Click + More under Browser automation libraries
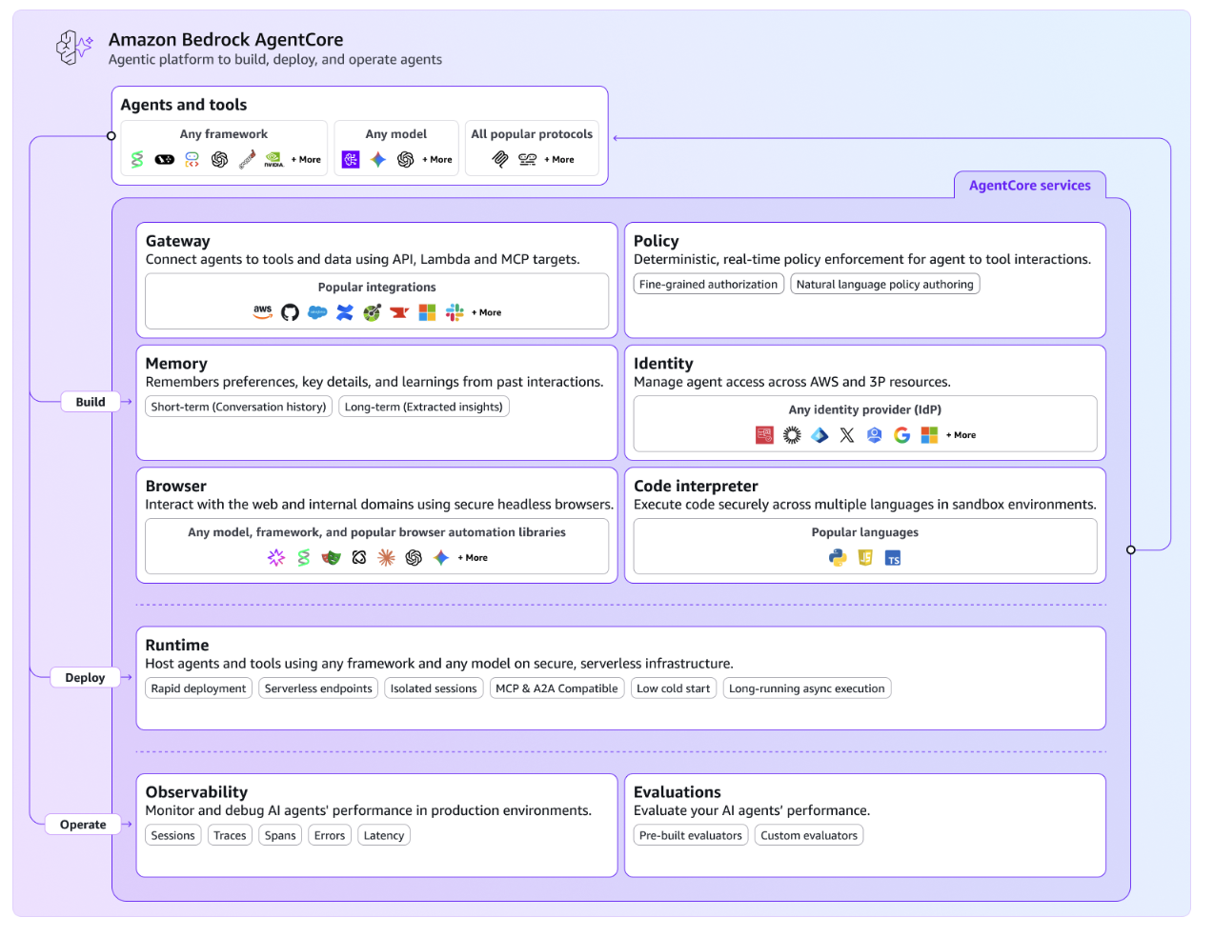Screen dimensions: 1214x937 (x=473, y=558)
